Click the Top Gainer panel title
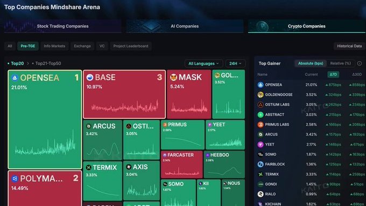Screen dimensions: 366x206 click(x=269, y=63)
